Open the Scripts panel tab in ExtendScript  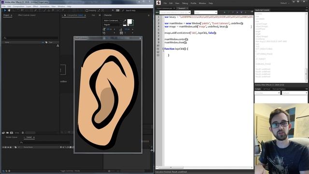[258, 89]
